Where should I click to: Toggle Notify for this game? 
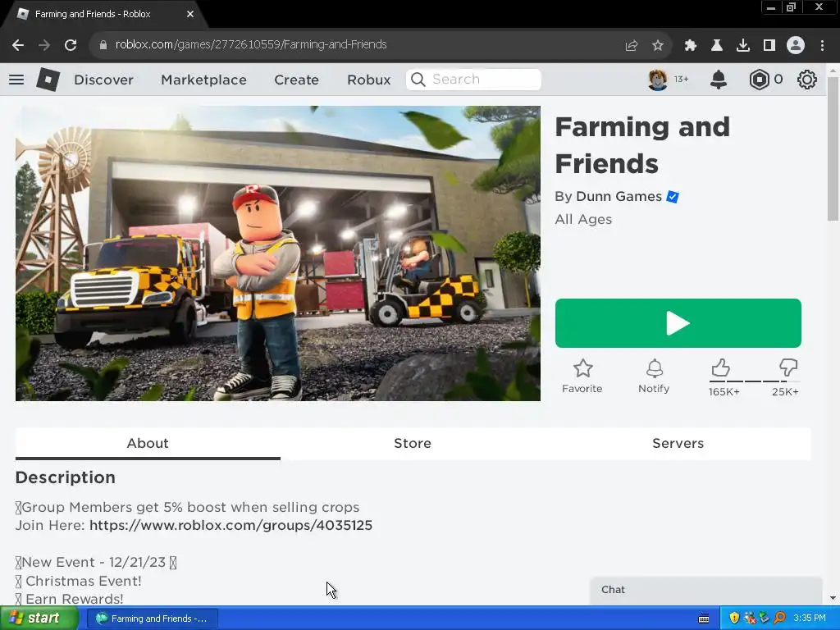click(x=654, y=376)
